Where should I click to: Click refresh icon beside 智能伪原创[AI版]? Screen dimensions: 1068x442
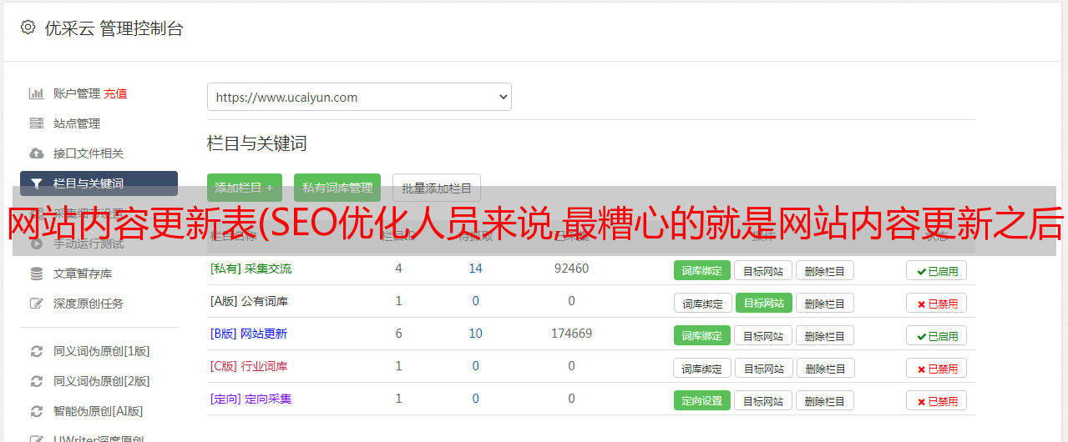pos(37,411)
